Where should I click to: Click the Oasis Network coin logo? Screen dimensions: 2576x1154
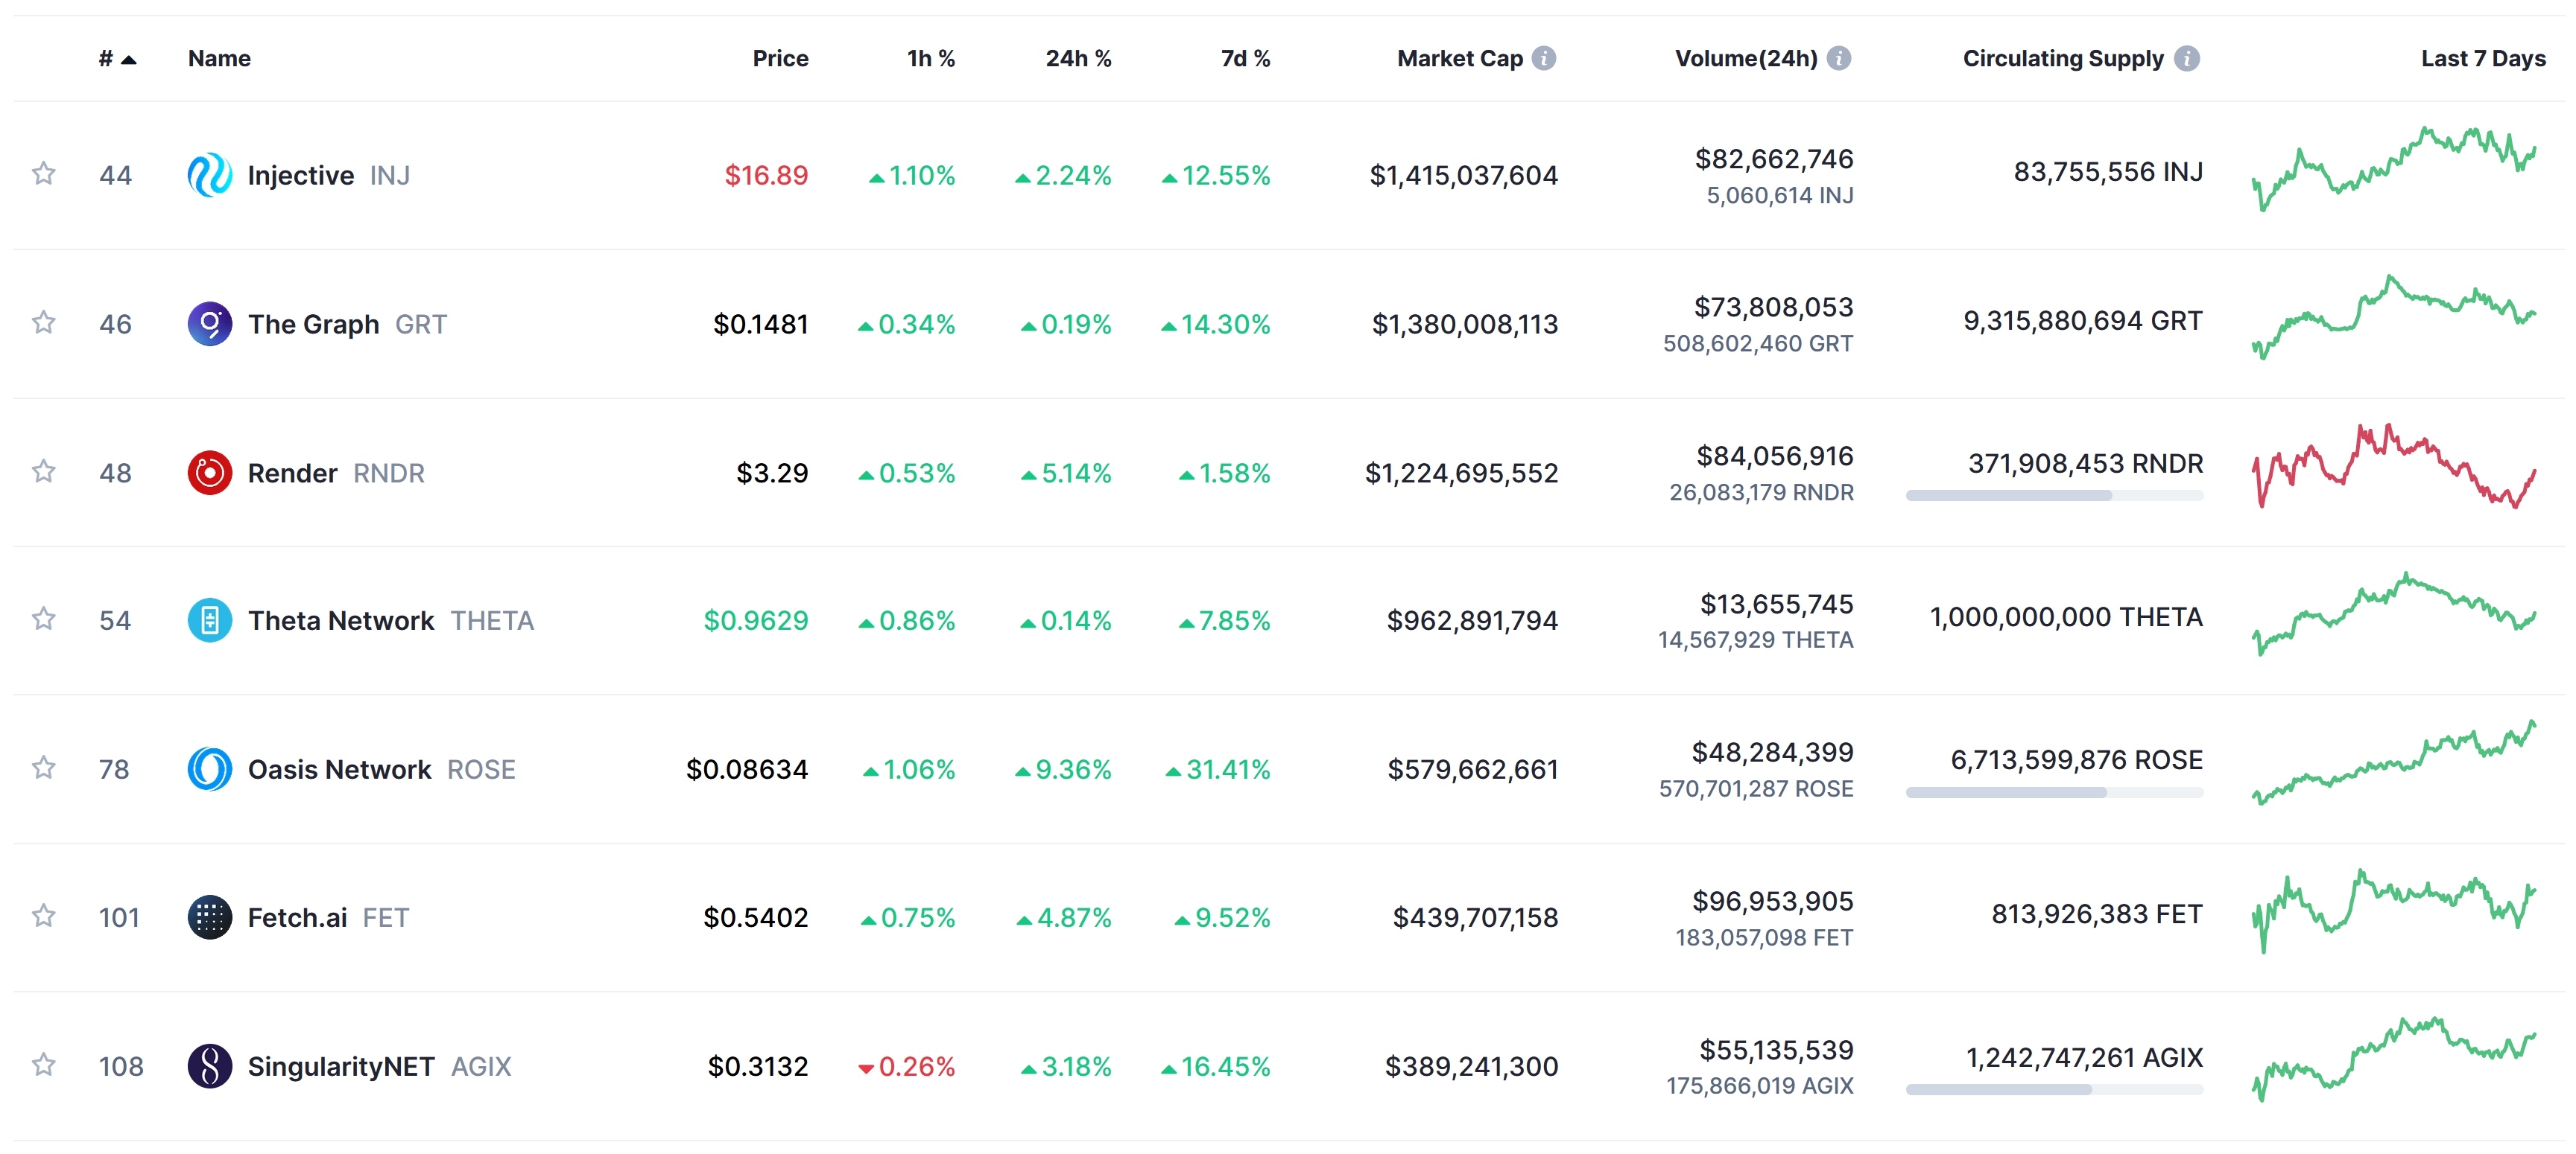click(x=210, y=769)
